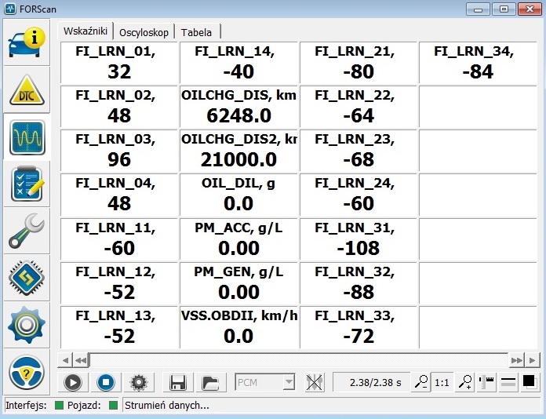Open the chip module programming section

(27, 278)
